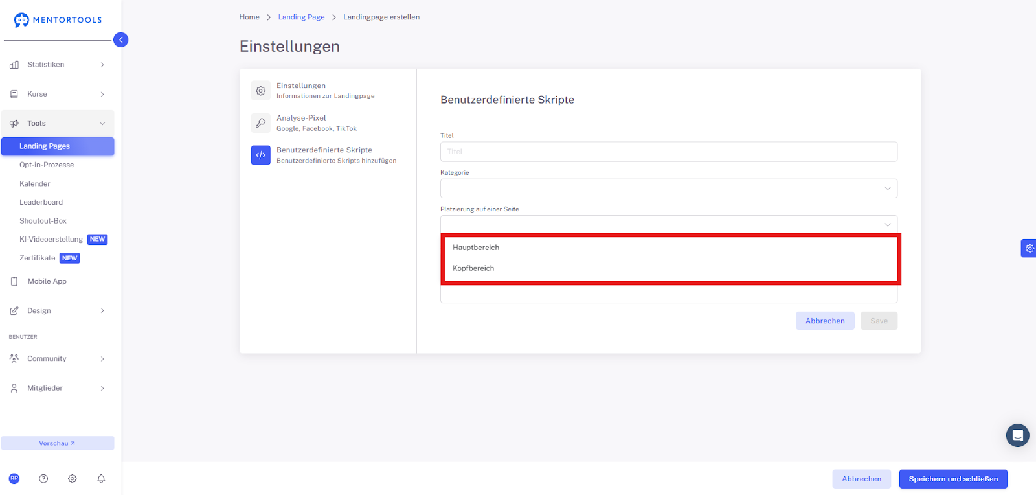Image resolution: width=1036 pixels, height=495 pixels.
Task: Open KI-Videoerstellung in sidebar
Action: click(x=51, y=240)
